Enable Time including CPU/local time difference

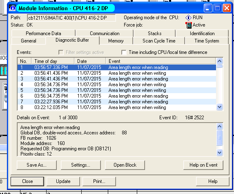[x=124, y=52]
